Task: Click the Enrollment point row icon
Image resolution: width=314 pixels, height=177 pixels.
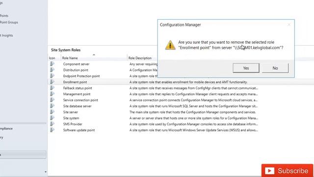Action: (52, 82)
